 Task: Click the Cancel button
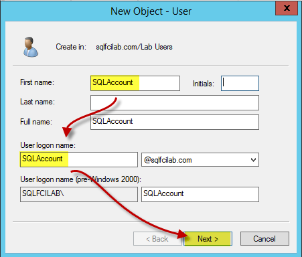point(265,239)
